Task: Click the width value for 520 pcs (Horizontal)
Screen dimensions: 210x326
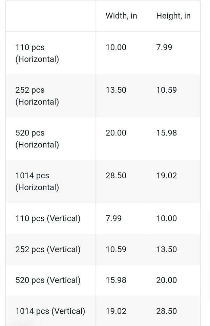Action: [x=116, y=133]
